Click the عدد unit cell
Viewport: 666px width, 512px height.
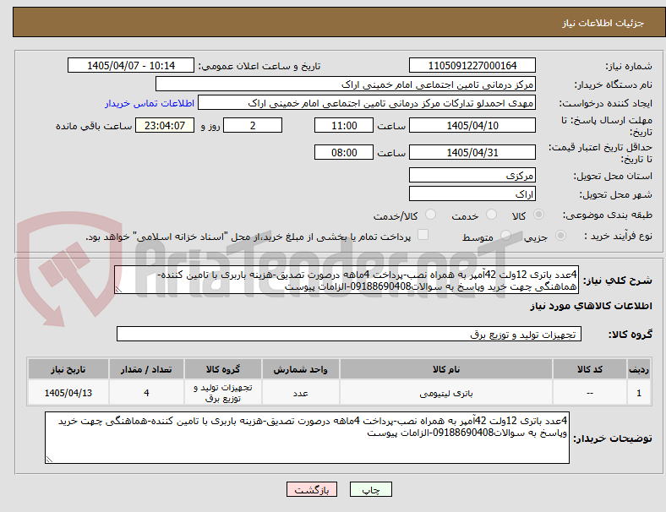pyautogui.click(x=300, y=393)
